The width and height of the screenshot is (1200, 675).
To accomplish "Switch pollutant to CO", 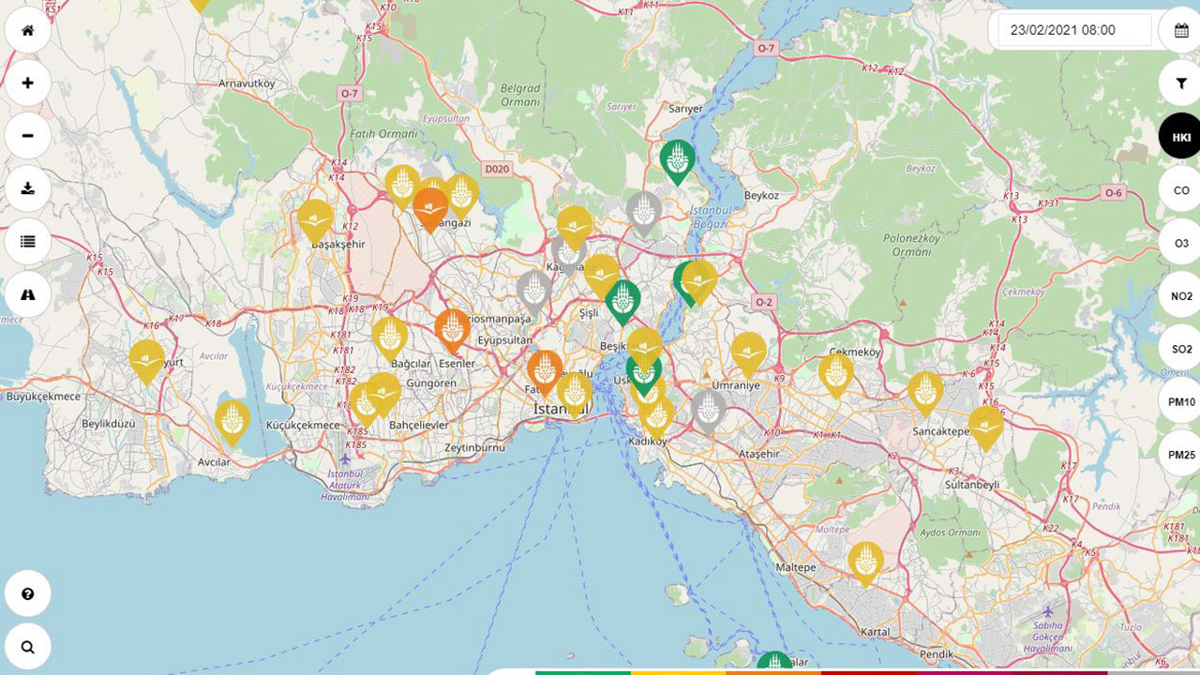I will 1181,190.
